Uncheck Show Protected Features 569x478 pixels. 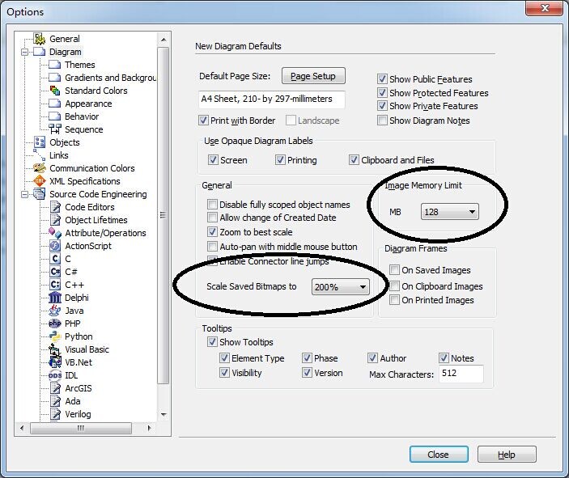point(382,92)
